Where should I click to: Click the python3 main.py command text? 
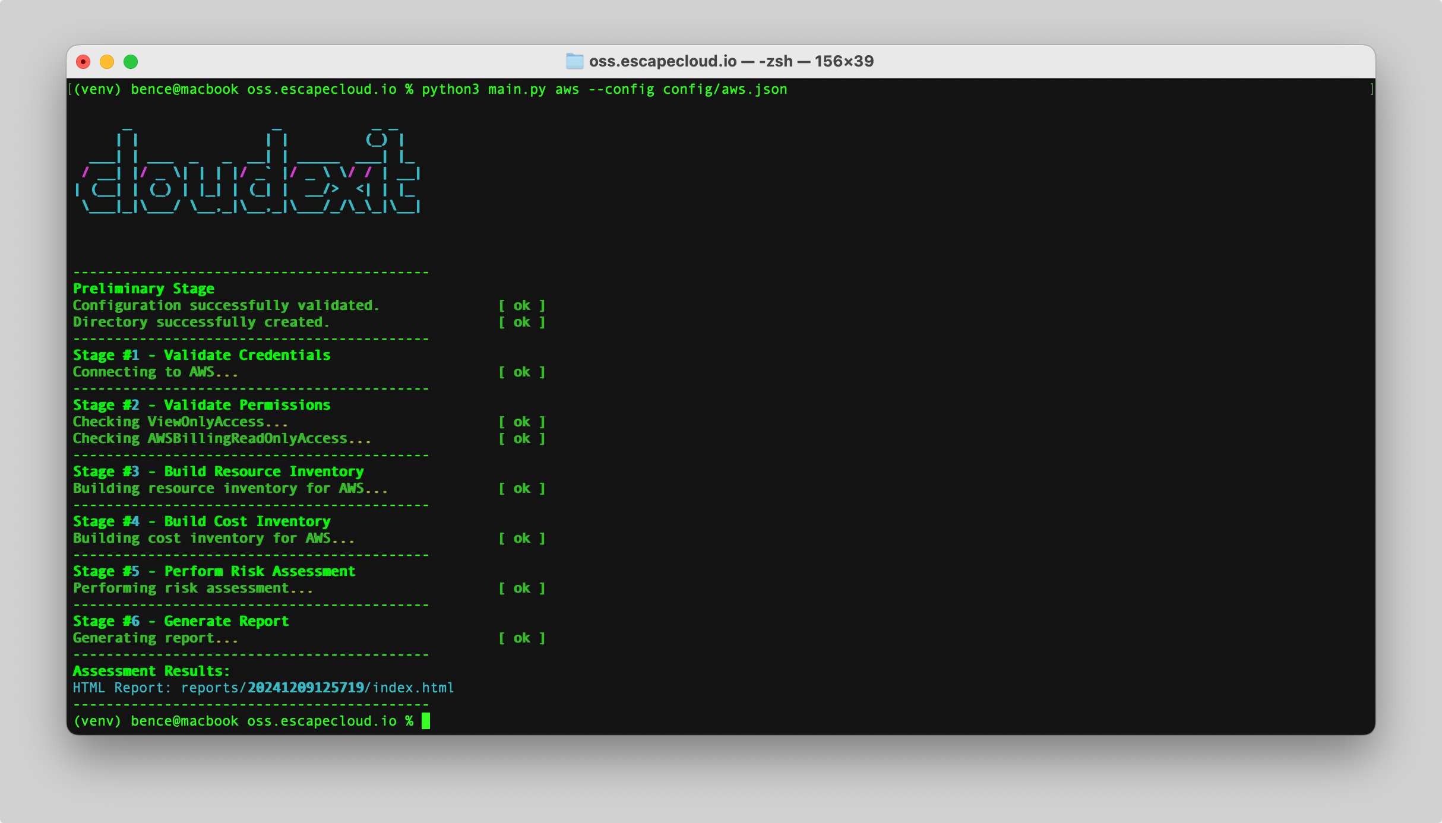click(x=483, y=89)
